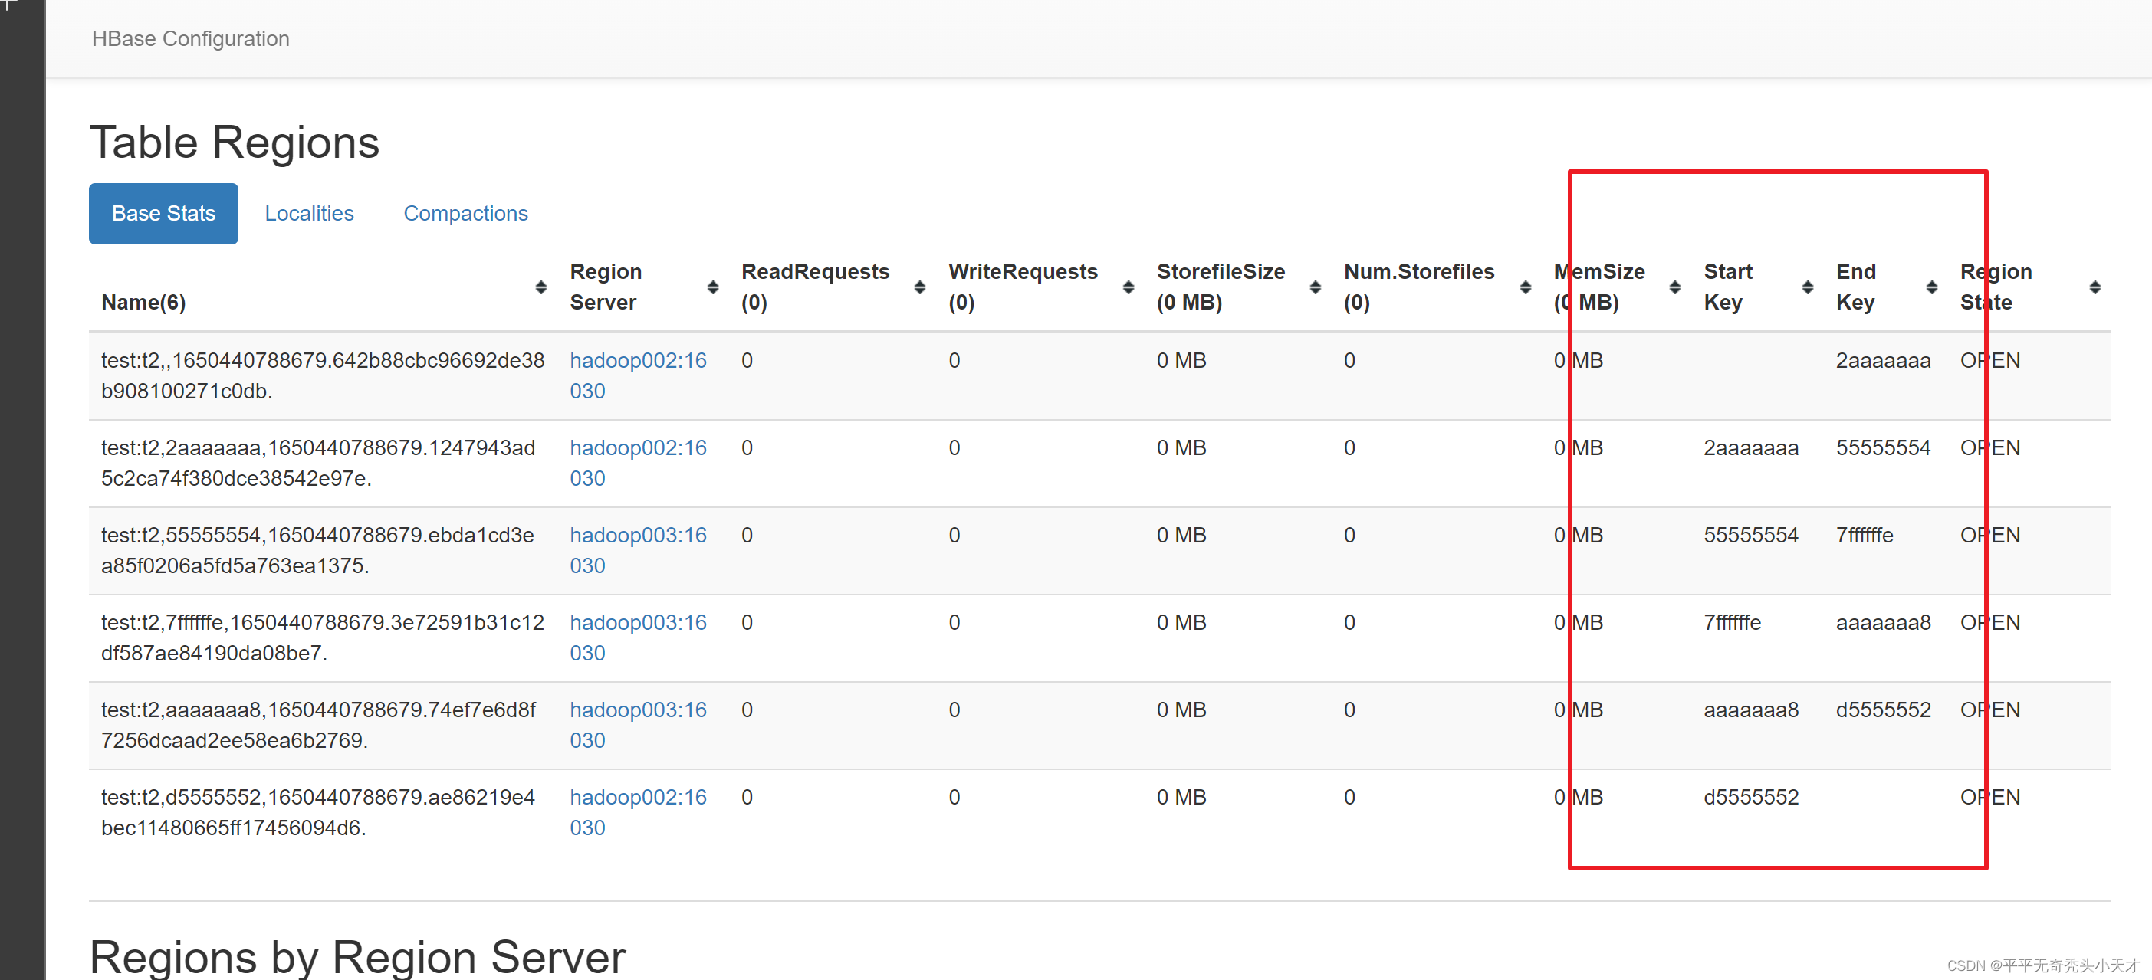Click Region Server column sort arrows
This screenshot has width=2152, height=980.
[x=712, y=287]
